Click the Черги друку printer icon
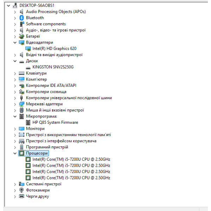 point(21,196)
